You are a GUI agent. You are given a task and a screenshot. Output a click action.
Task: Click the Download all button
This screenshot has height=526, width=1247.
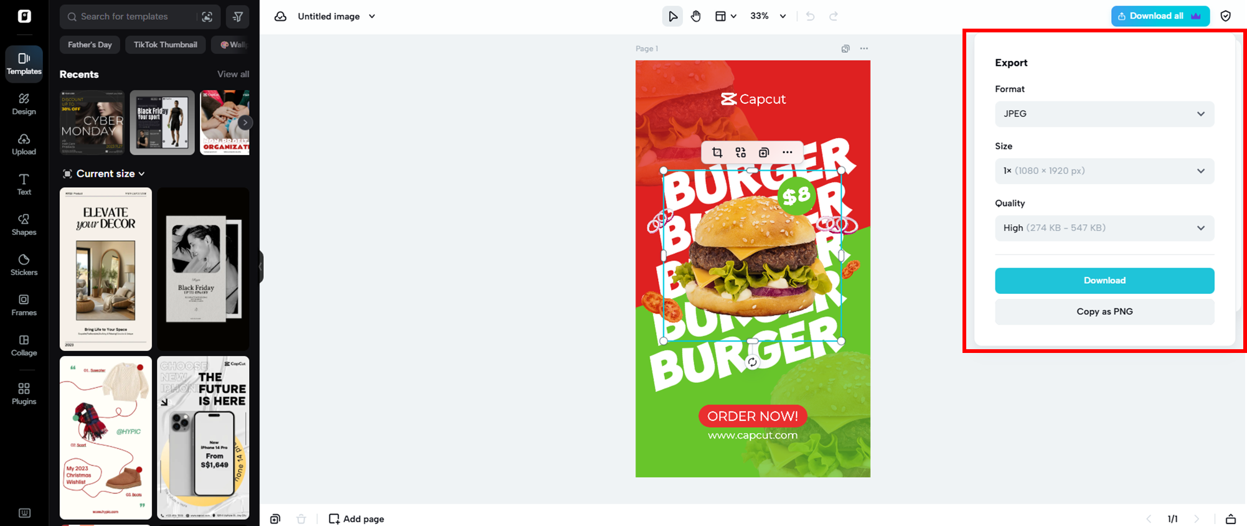[1160, 16]
